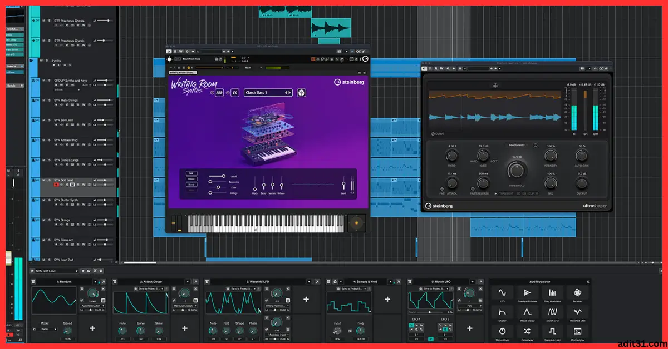Mute the SYN Bell Lead track
The width and height of the screenshot is (668, 349).
43,120
